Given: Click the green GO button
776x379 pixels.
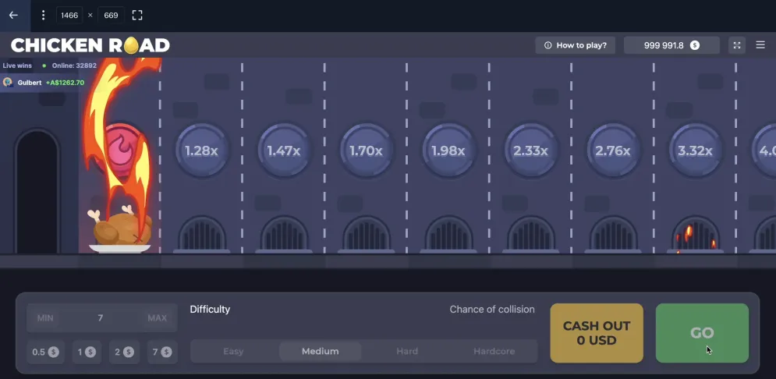Looking at the screenshot, I should [x=702, y=333].
